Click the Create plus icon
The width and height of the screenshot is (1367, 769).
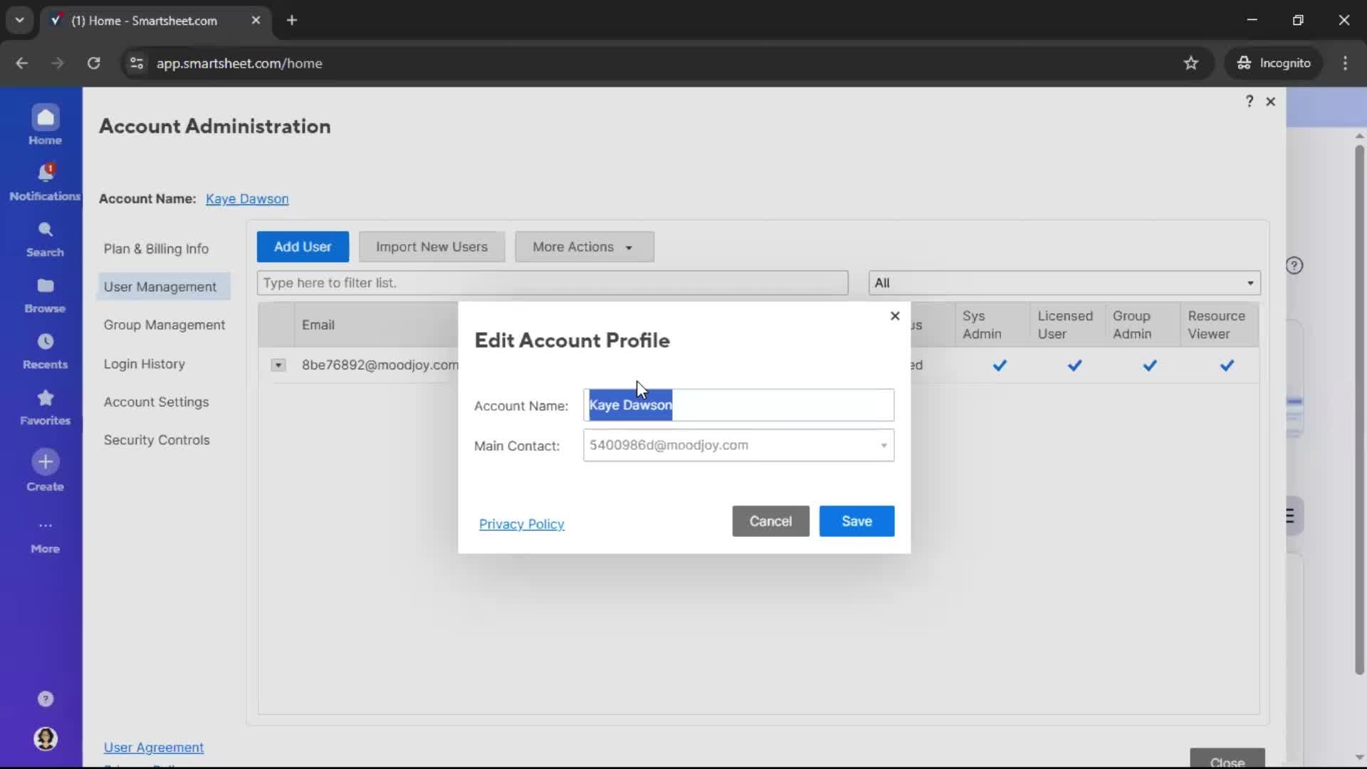click(45, 461)
